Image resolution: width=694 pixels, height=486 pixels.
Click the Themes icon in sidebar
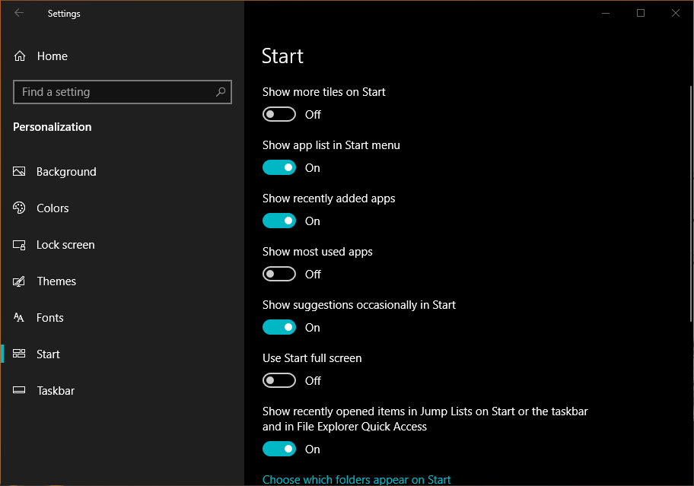pos(20,281)
